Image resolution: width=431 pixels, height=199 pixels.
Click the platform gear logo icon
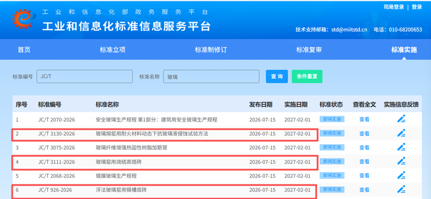pyautogui.click(x=24, y=19)
